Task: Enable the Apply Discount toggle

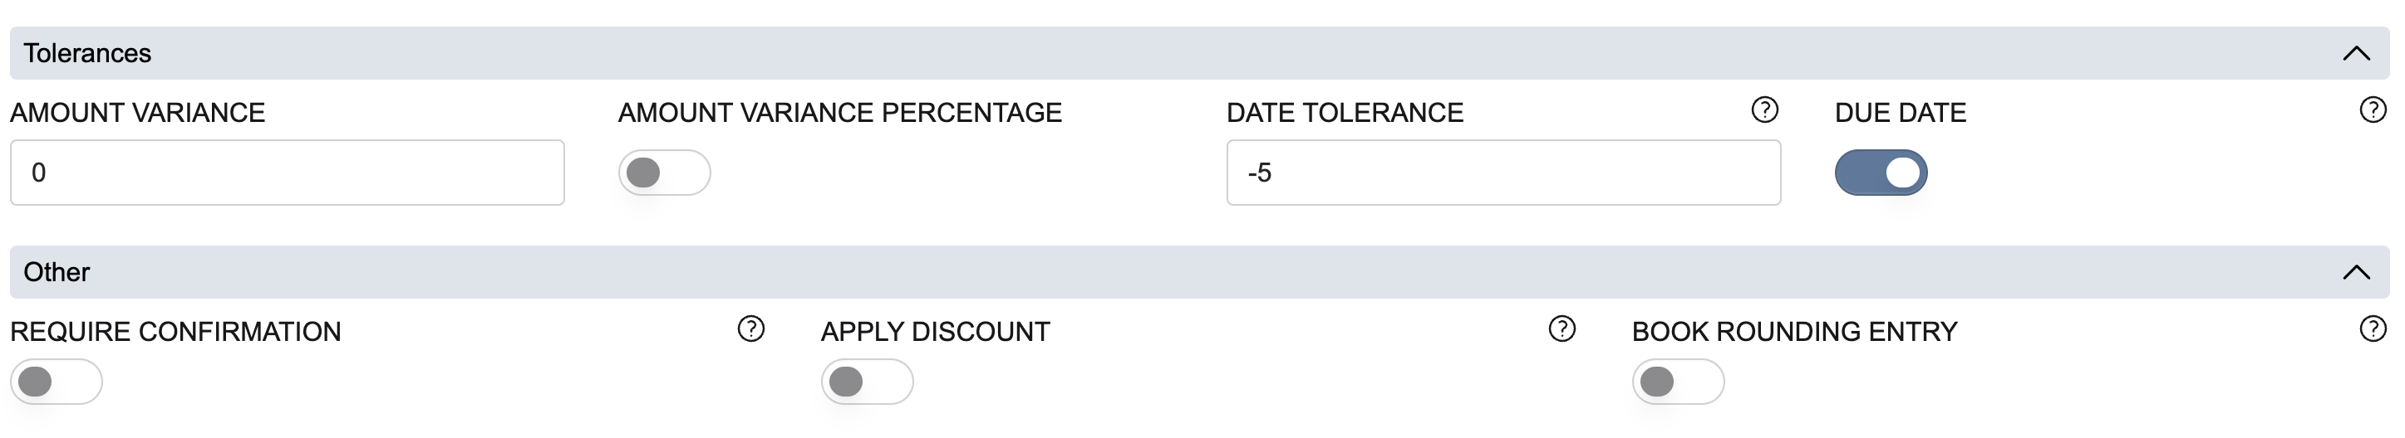Action: click(867, 381)
